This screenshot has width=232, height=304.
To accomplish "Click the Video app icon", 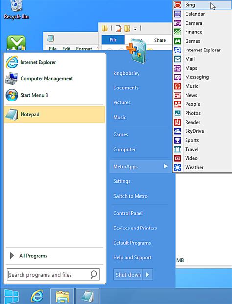I will click(178, 158).
